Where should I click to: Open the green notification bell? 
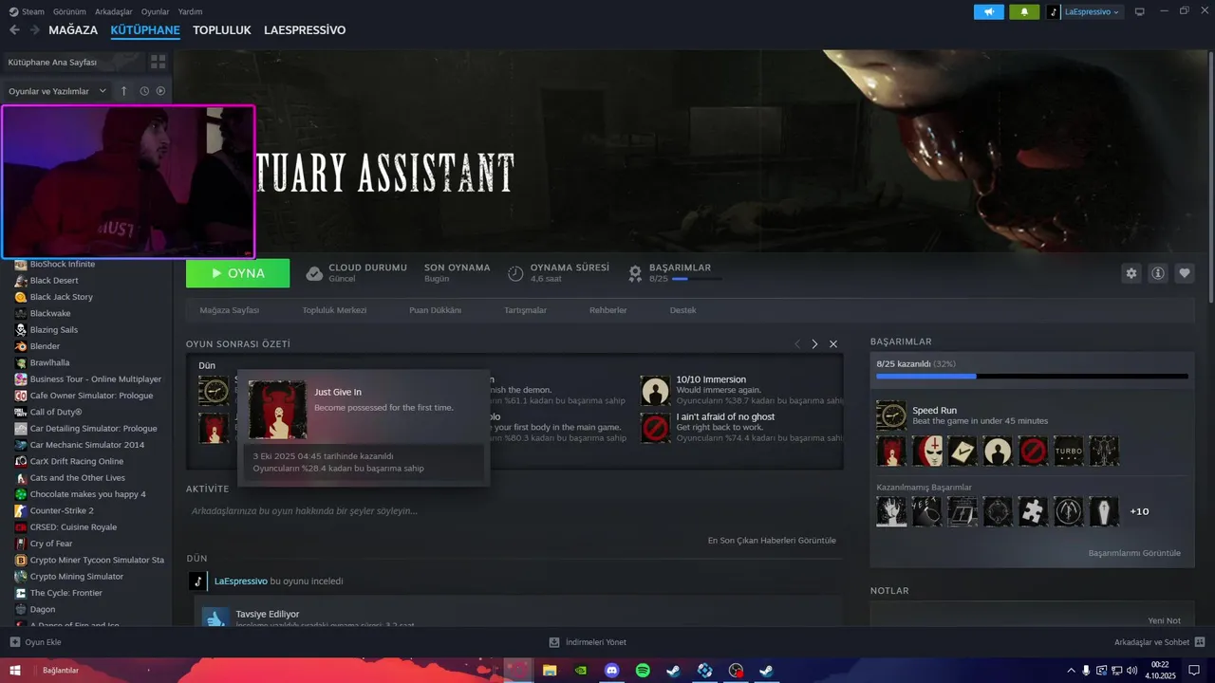[1024, 11]
